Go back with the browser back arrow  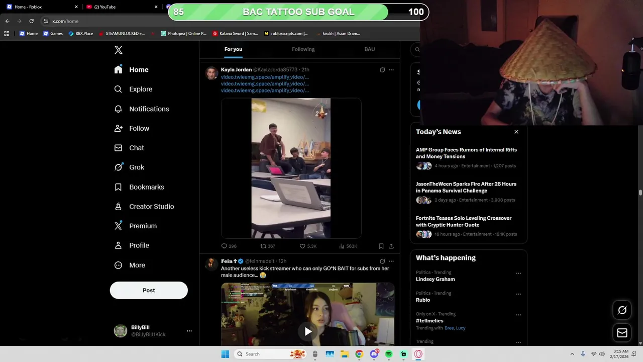tap(7, 21)
